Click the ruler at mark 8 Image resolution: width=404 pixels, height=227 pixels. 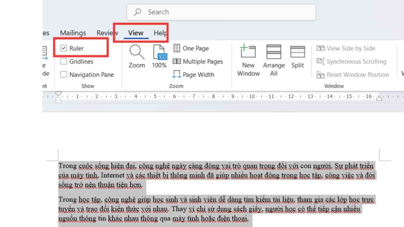point(213,96)
